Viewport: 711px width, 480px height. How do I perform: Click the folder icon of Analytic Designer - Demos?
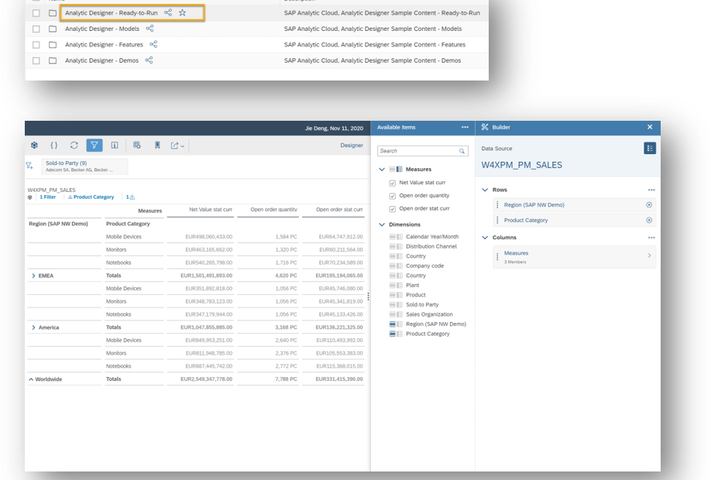(53, 60)
